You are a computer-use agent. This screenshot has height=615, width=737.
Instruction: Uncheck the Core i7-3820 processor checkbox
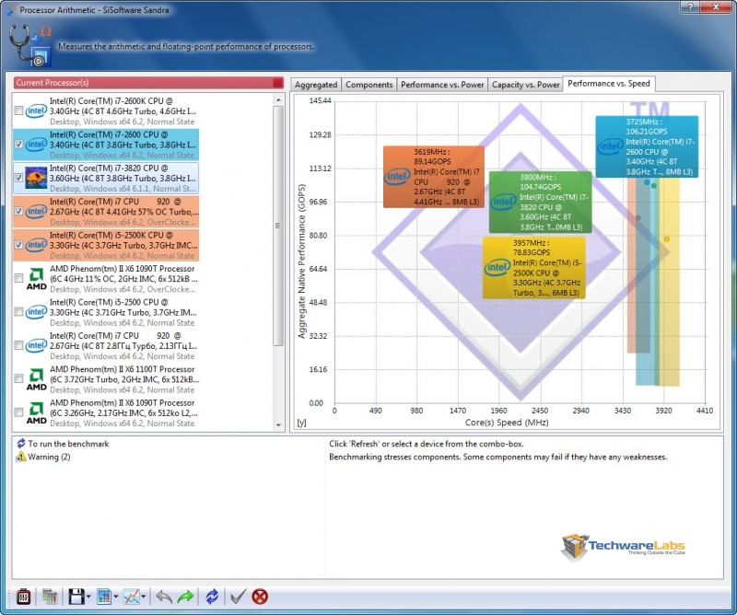click(x=18, y=178)
